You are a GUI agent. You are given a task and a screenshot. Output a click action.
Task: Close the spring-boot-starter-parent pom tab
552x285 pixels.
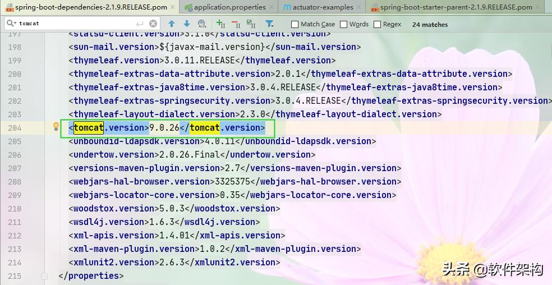click(537, 7)
